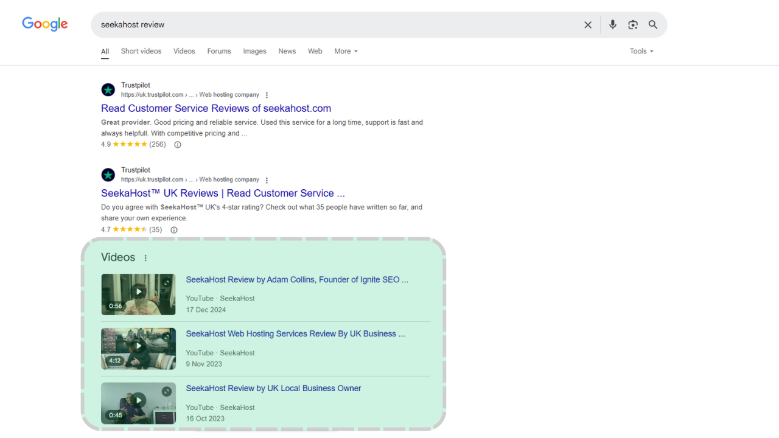The height and width of the screenshot is (438, 779).
Task: Click the 16 Oct 2023 video thumbnail
Action: coord(139,403)
